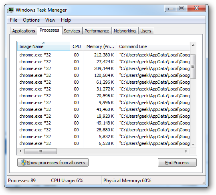Select the chrome.exe row using 18,920 K
Viewport: 216px width, 195px height.
click(x=103, y=116)
